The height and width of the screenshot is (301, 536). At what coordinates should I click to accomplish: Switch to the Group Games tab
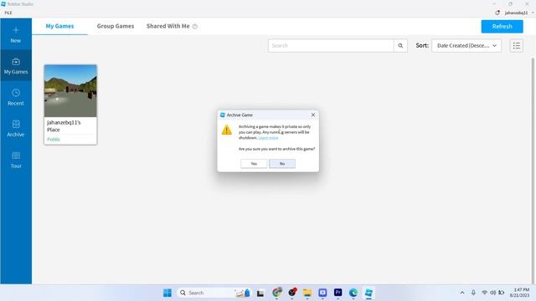pos(116,26)
